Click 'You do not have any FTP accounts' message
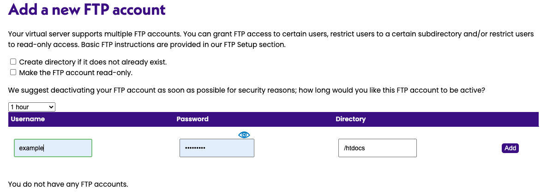The height and width of the screenshot is (195, 541). pos(68,184)
